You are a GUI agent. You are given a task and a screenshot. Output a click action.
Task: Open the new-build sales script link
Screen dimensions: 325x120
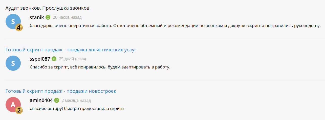coord(61,91)
